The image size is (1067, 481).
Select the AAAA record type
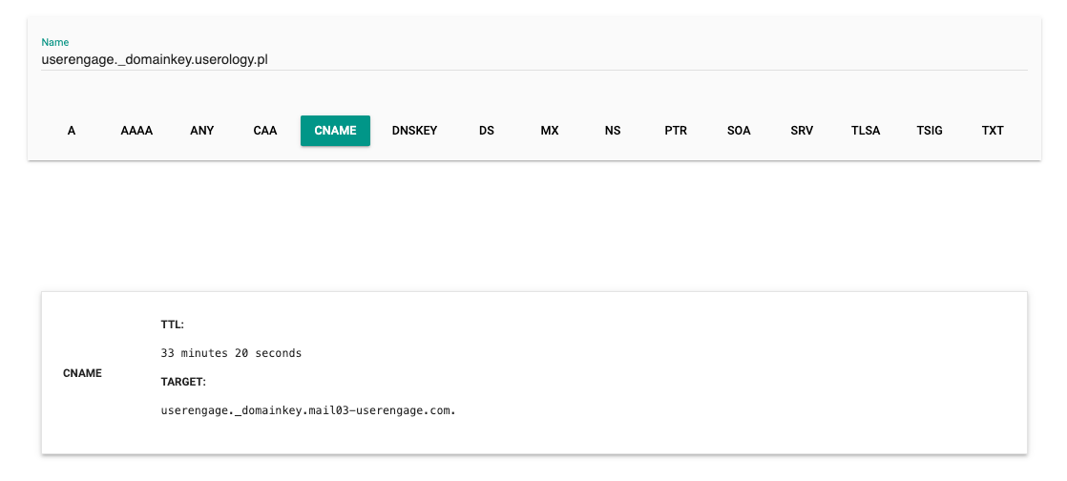click(x=136, y=131)
